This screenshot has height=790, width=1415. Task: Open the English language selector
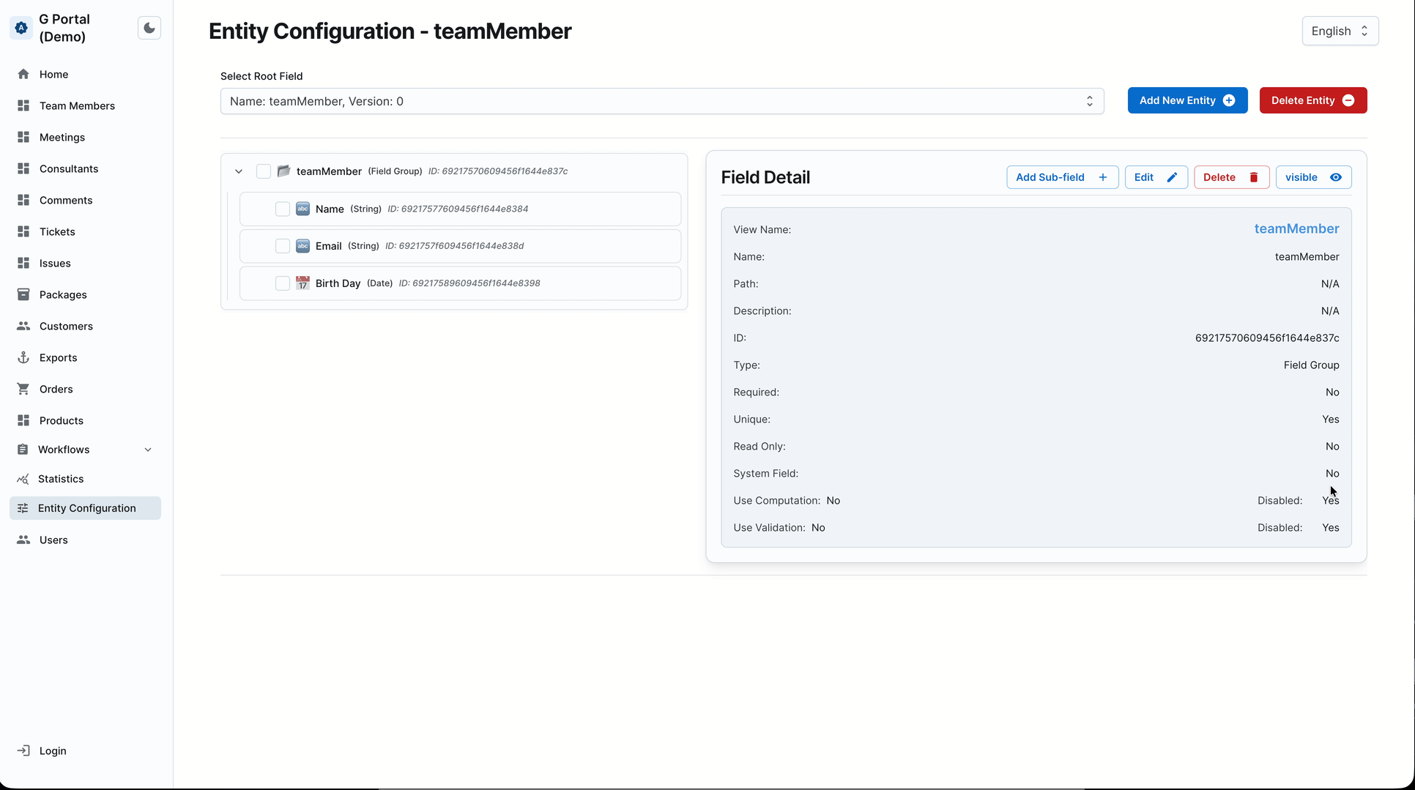(1339, 31)
